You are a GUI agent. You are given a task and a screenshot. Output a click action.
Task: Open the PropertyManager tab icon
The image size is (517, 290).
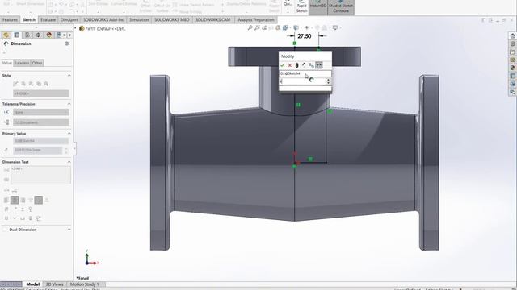[17, 35]
